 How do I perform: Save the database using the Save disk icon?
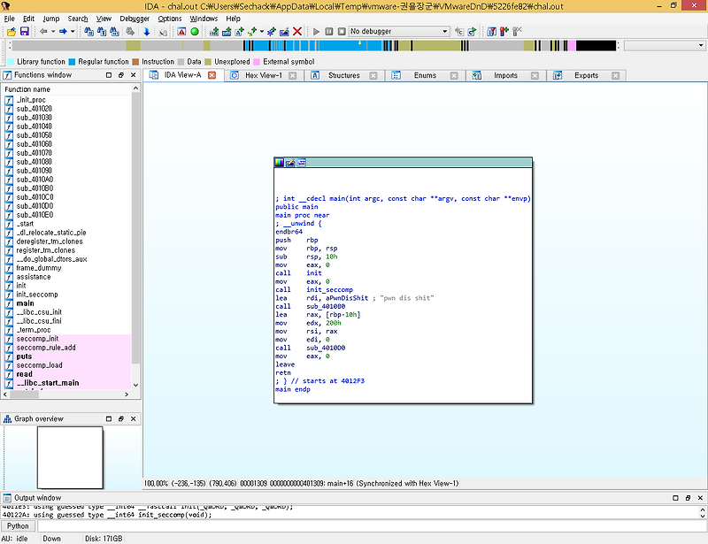(24, 32)
